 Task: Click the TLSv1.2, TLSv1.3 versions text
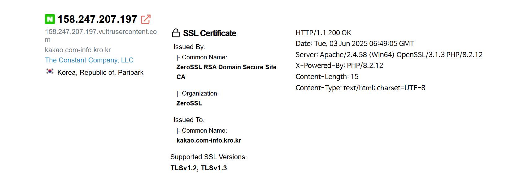199,168
